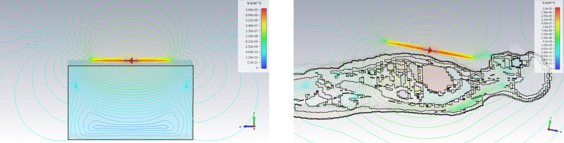Select the red arrow on the tilted source
Screen dimensions: 564x143
(431, 50)
